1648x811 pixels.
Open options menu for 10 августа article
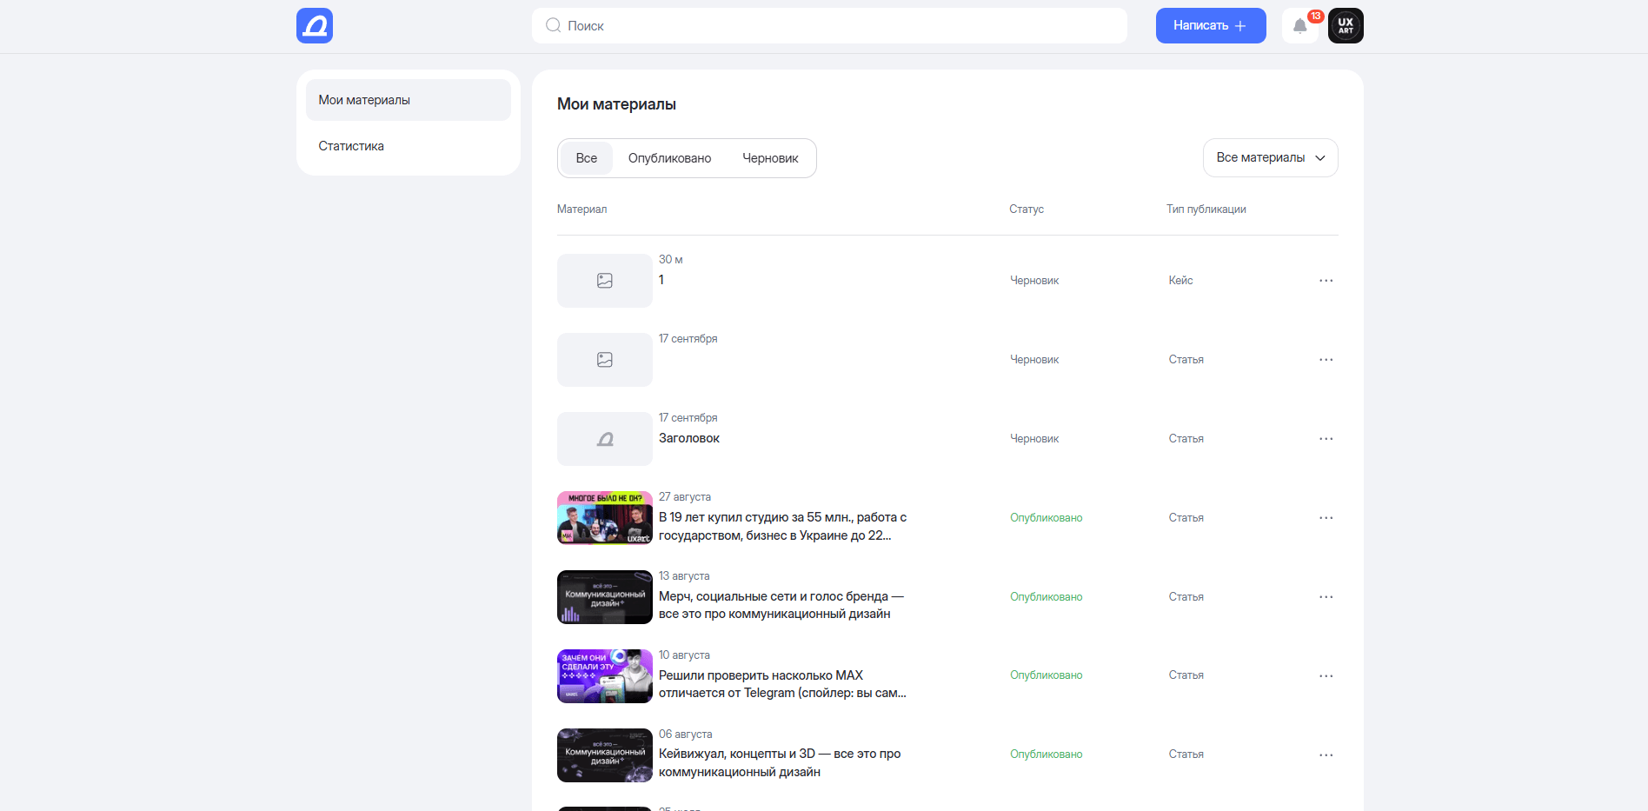1326,676
